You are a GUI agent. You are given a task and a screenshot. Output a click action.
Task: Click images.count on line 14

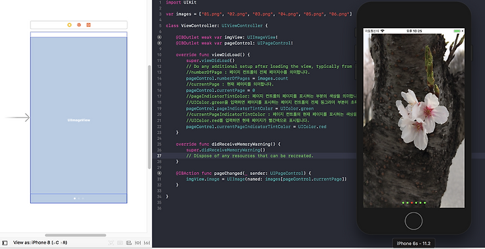[273, 79]
